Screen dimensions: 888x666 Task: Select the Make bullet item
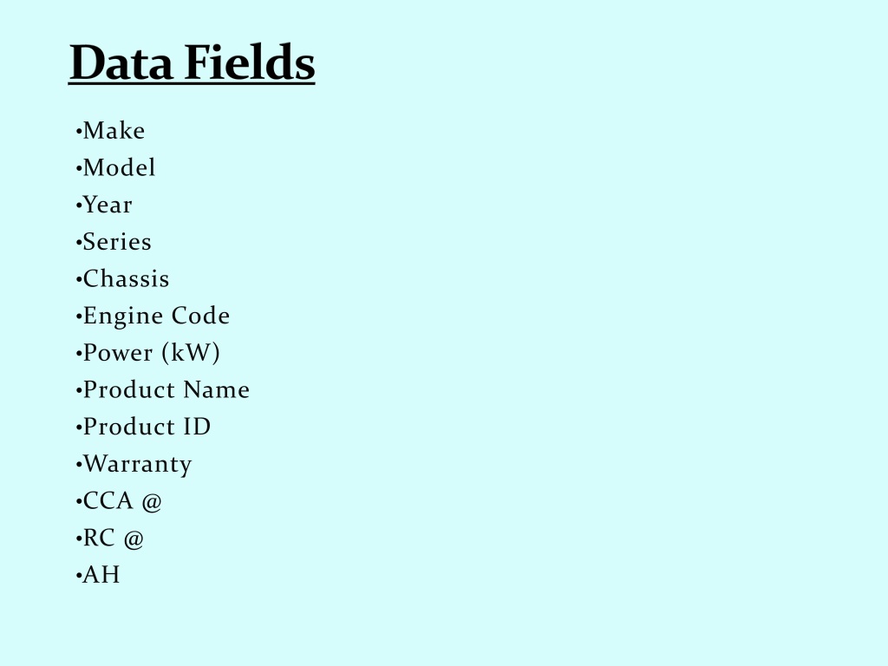[x=110, y=131]
